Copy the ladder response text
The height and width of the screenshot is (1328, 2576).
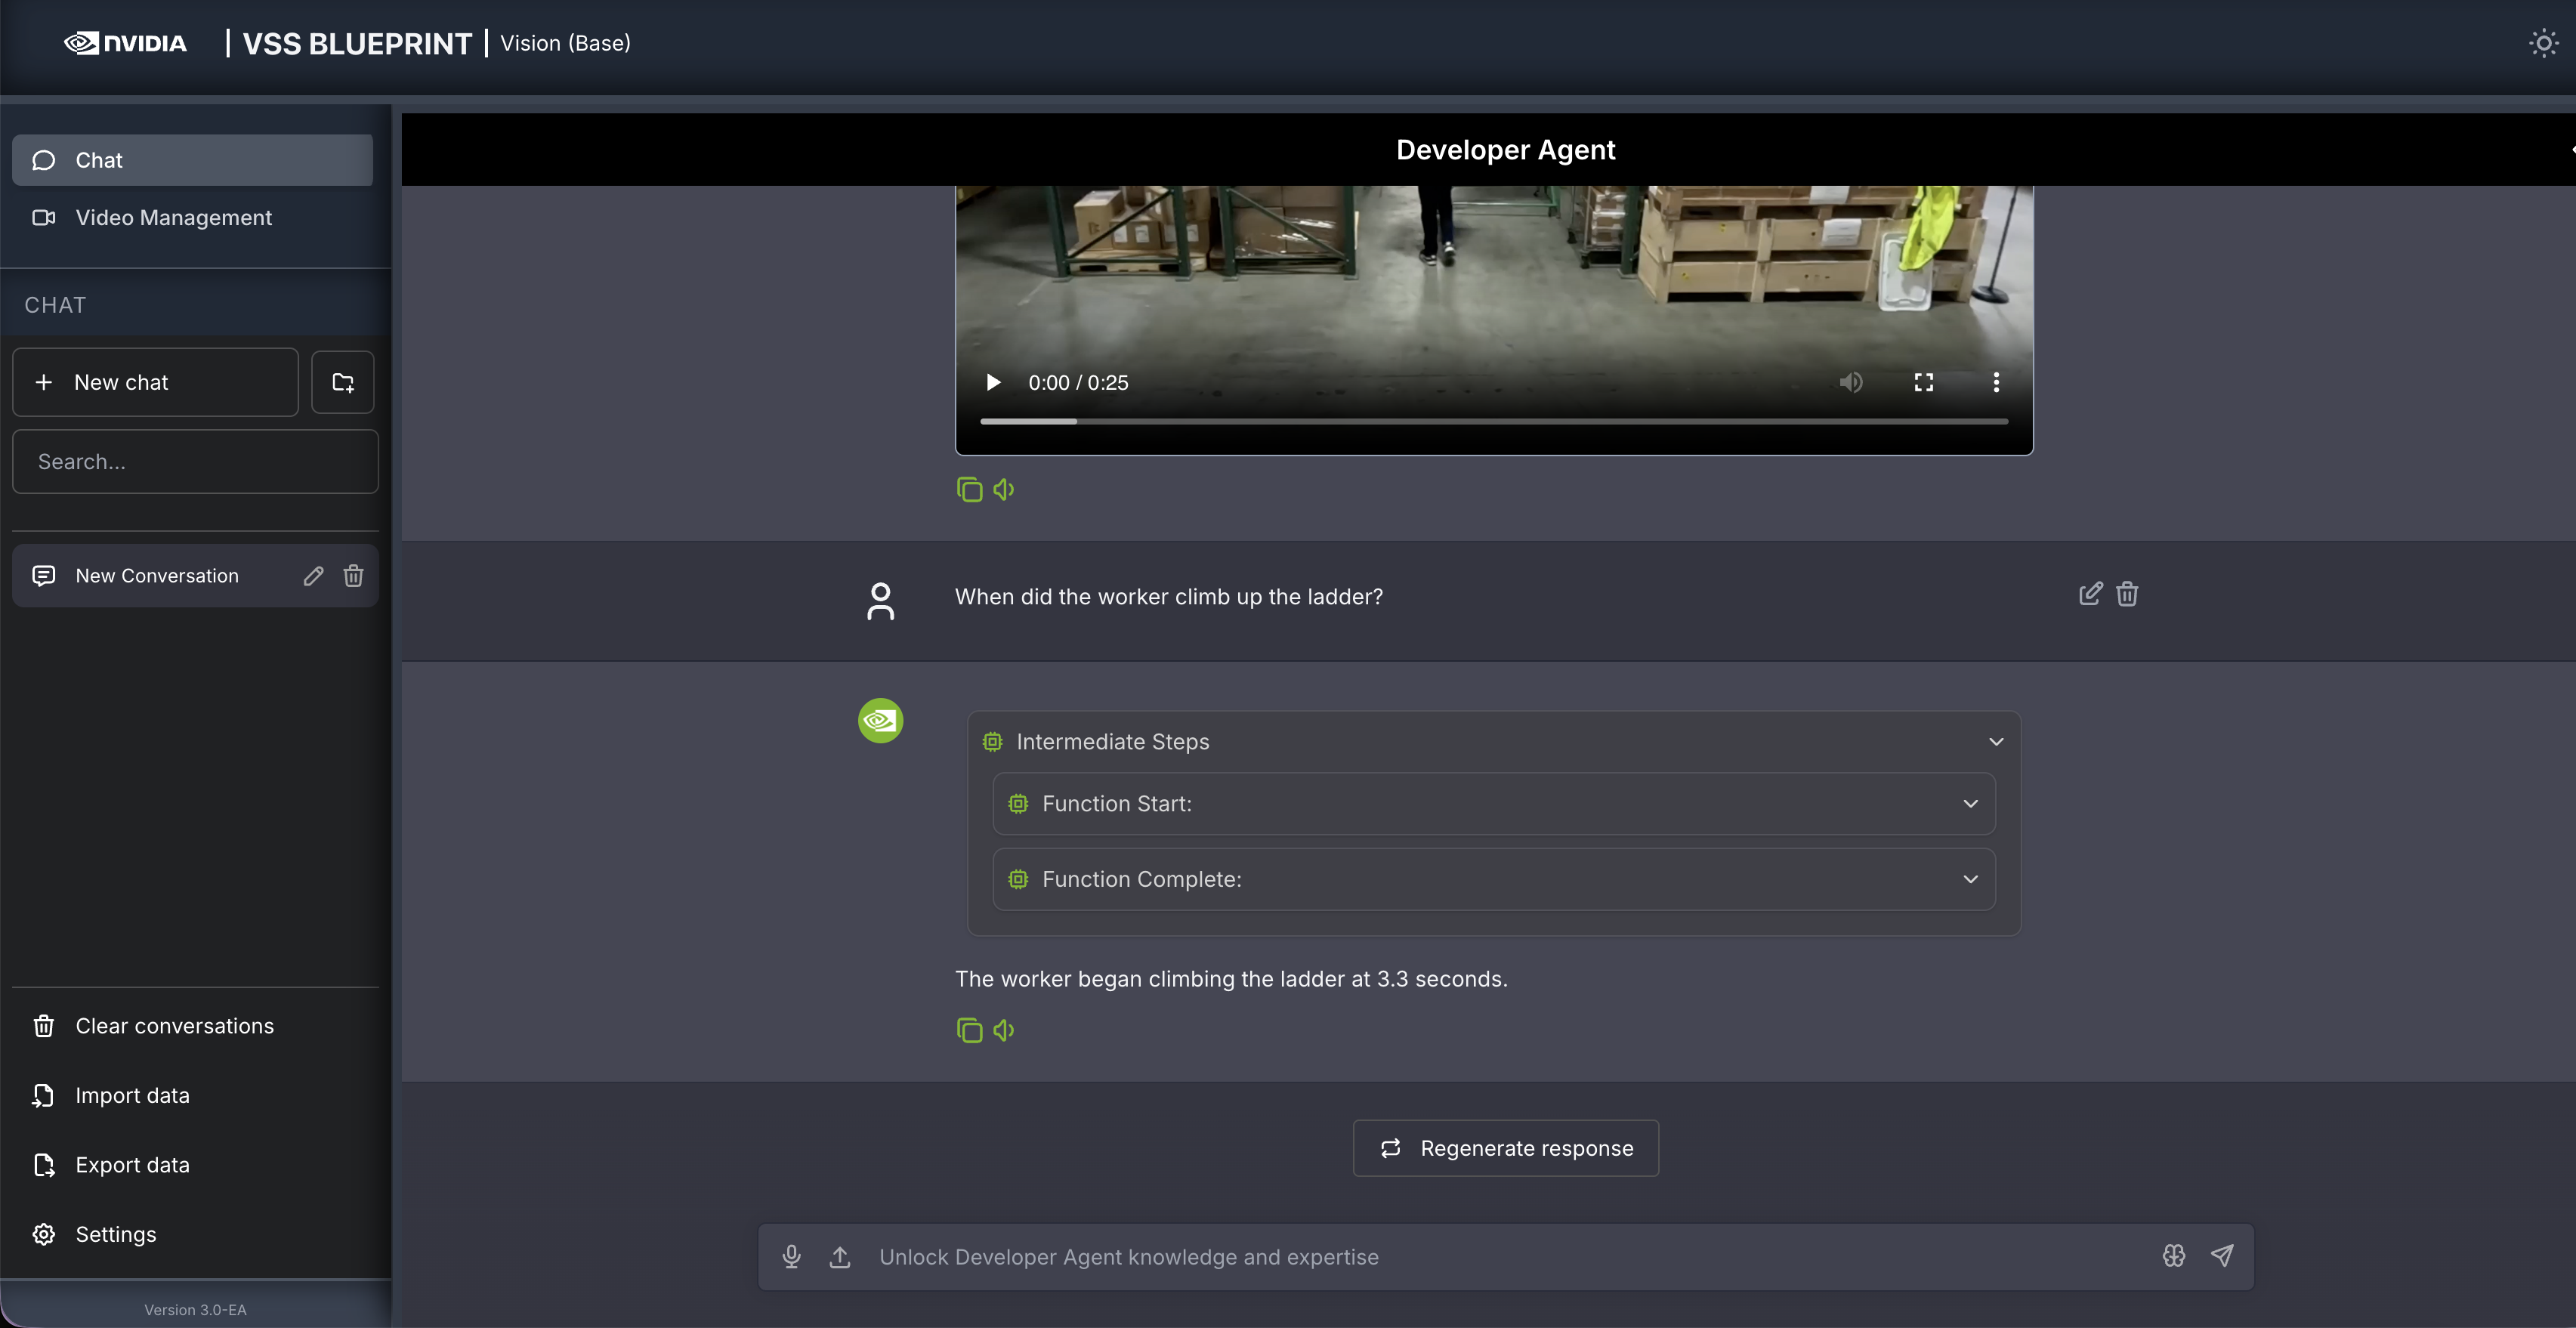point(969,1030)
